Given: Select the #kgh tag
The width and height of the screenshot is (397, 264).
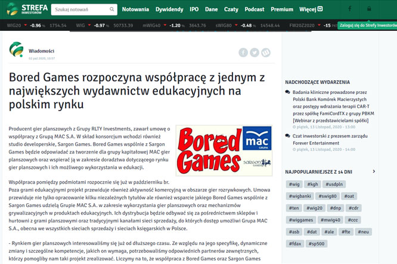Looking at the screenshot, I should click(312, 184).
